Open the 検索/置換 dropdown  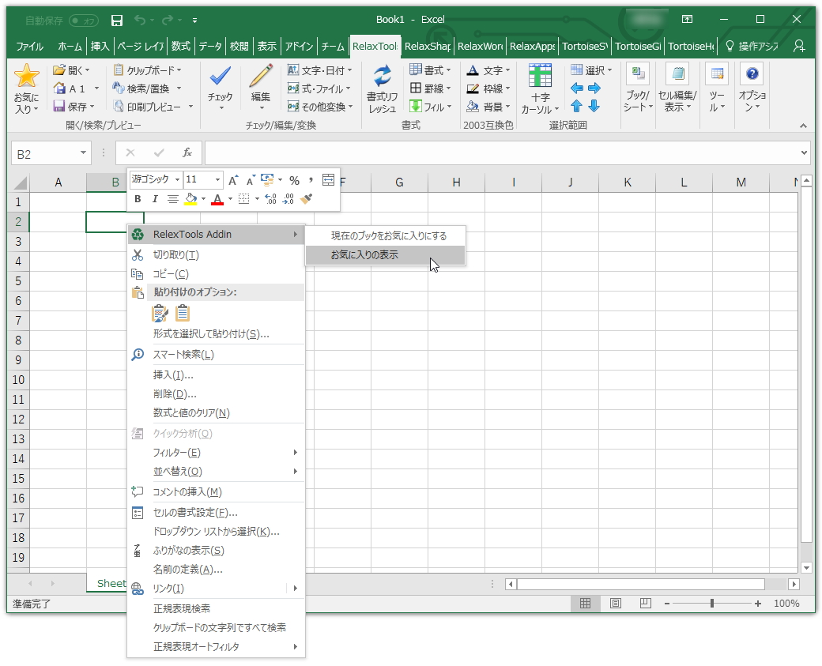147,88
